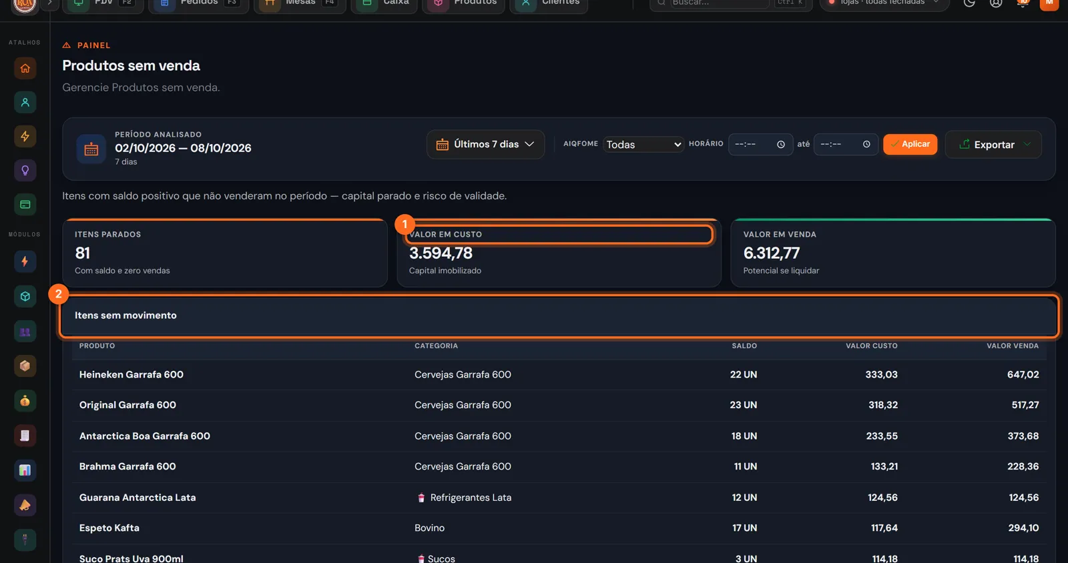The width and height of the screenshot is (1068, 563).
Task: Set the end time field after 'até'
Action: click(845, 144)
